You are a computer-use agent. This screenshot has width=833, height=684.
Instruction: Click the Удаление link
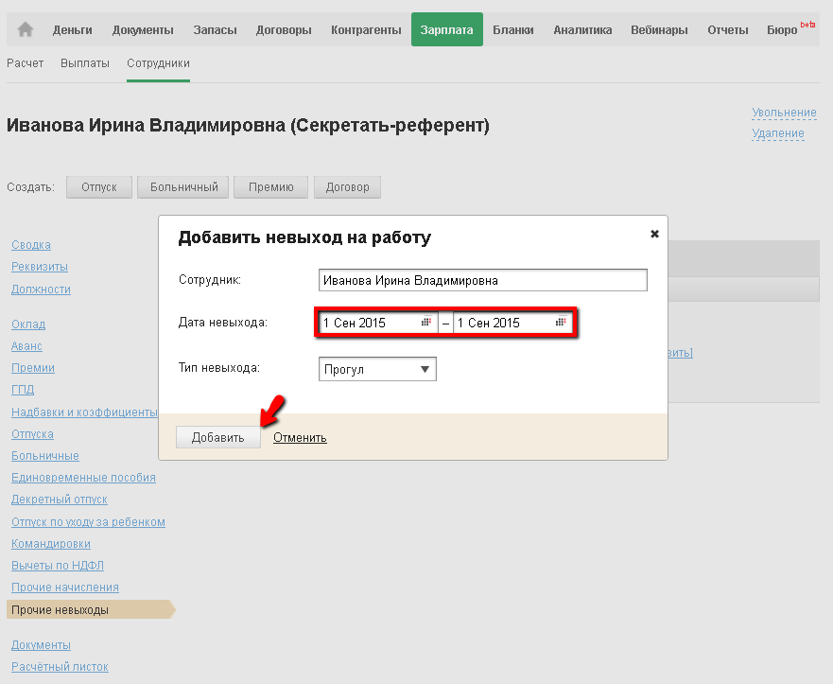(x=778, y=133)
